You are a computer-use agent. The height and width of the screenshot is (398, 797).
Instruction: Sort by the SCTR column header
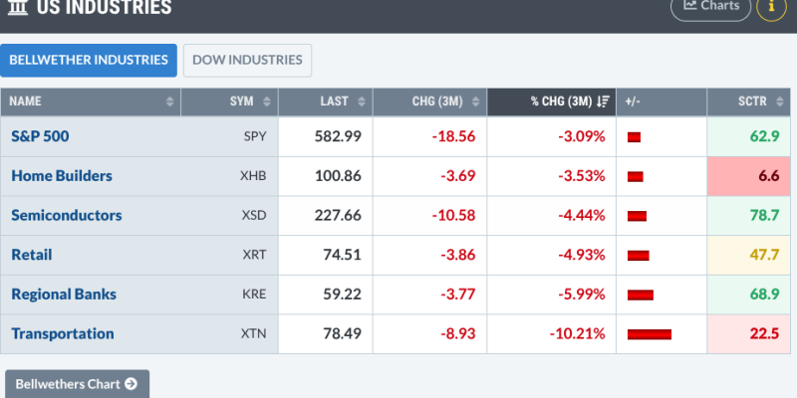(x=749, y=101)
